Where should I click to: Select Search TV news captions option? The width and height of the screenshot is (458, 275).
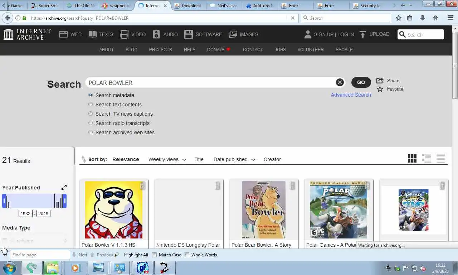(91, 114)
